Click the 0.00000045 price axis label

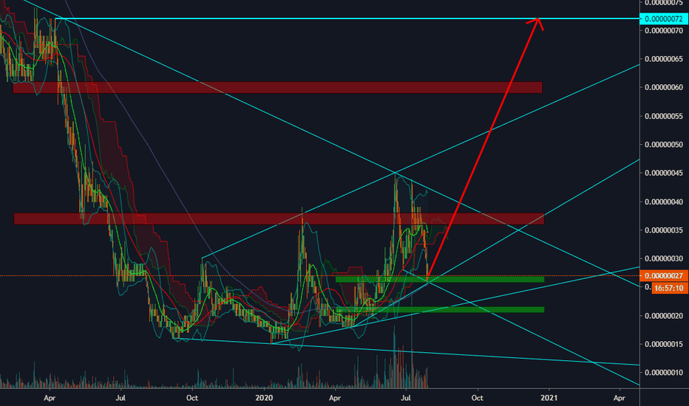click(664, 173)
